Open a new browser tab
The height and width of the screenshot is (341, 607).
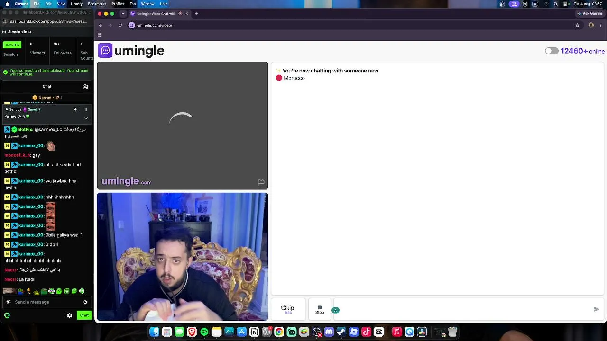(x=197, y=13)
